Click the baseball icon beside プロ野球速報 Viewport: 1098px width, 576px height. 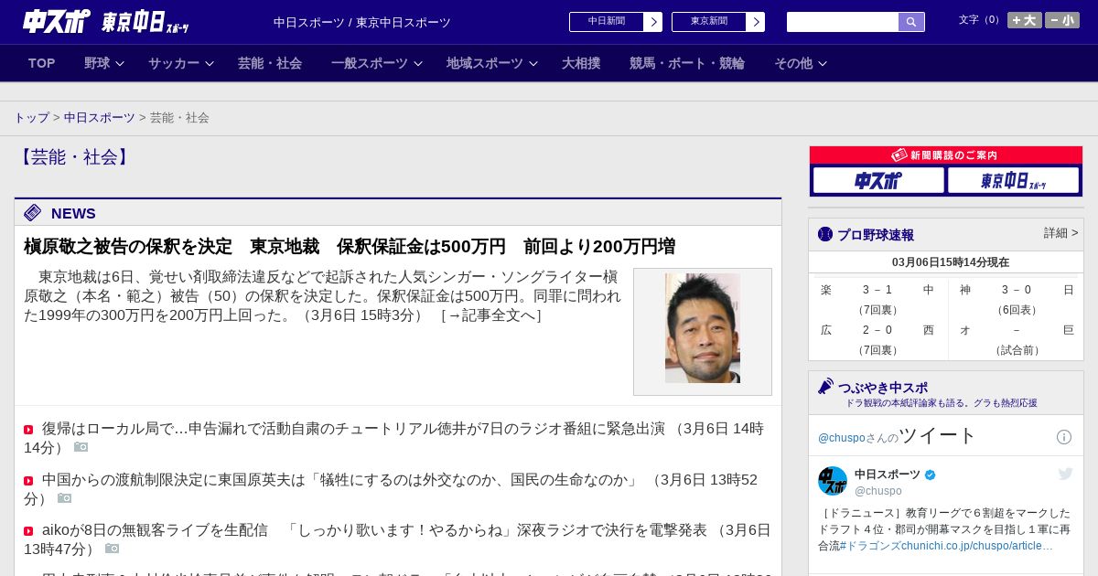point(825,234)
